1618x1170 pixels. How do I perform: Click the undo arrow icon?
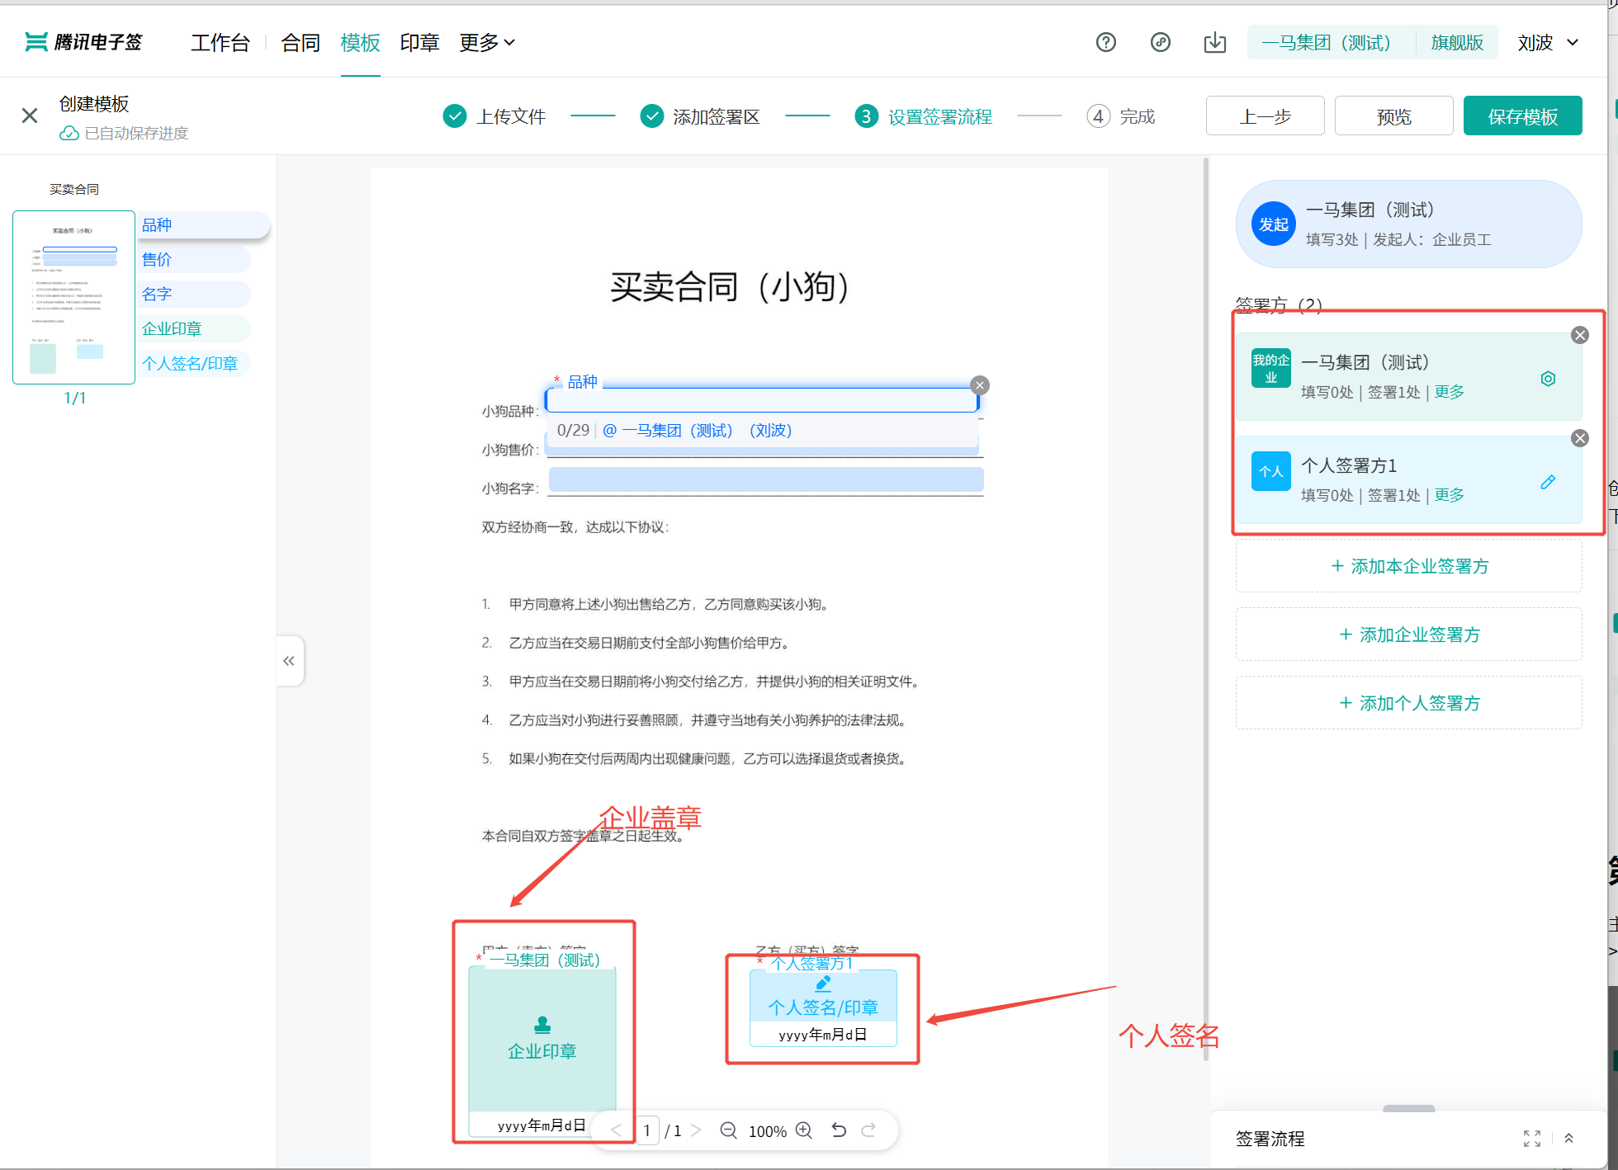pyautogui.click(x=839, y=1130)
